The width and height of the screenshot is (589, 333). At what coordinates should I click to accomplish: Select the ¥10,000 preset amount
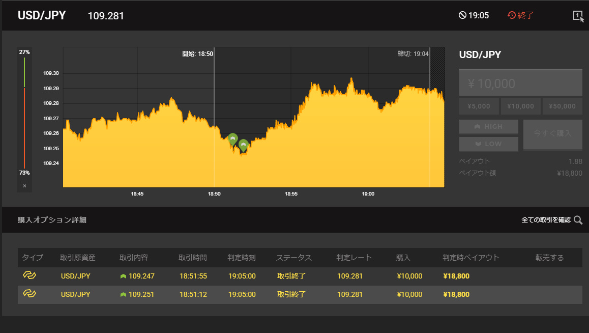521,106
